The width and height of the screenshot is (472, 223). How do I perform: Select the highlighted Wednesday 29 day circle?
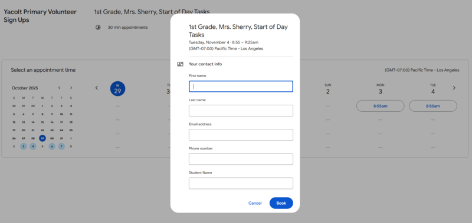click(117, 89)
